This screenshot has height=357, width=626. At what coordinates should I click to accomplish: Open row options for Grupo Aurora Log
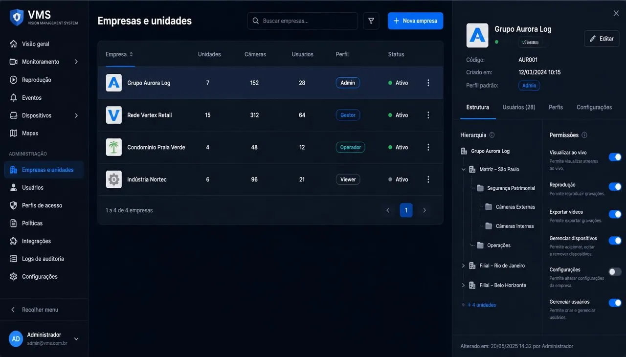point(428,83)
